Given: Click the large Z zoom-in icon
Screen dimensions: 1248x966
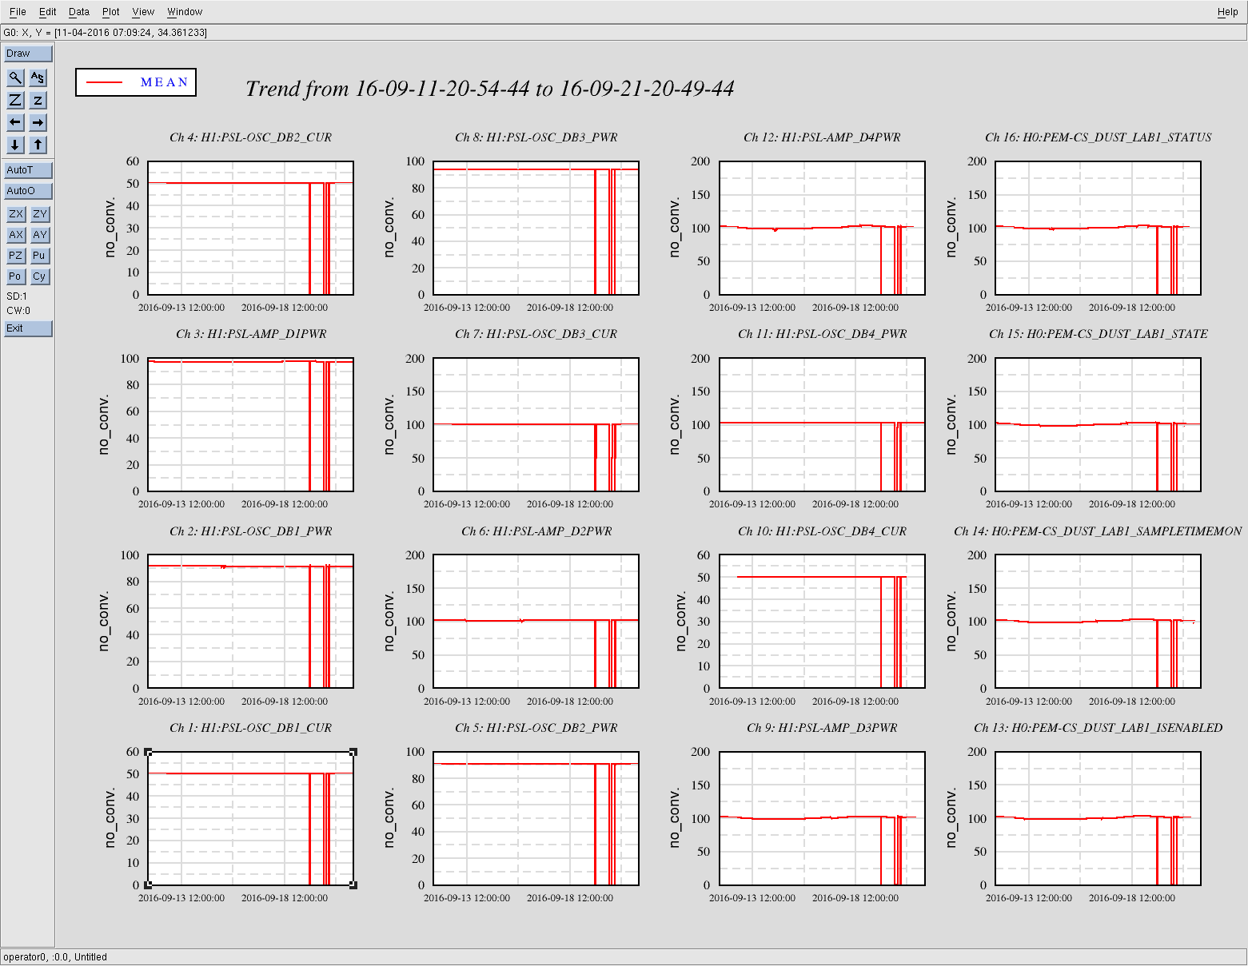Looking at the screenshot, I should (x=15, y=100).
